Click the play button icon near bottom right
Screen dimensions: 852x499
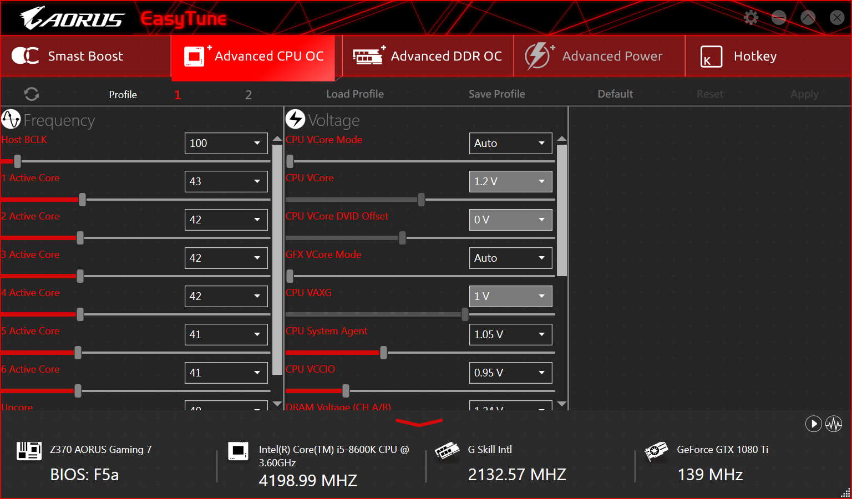coord(813,424)
